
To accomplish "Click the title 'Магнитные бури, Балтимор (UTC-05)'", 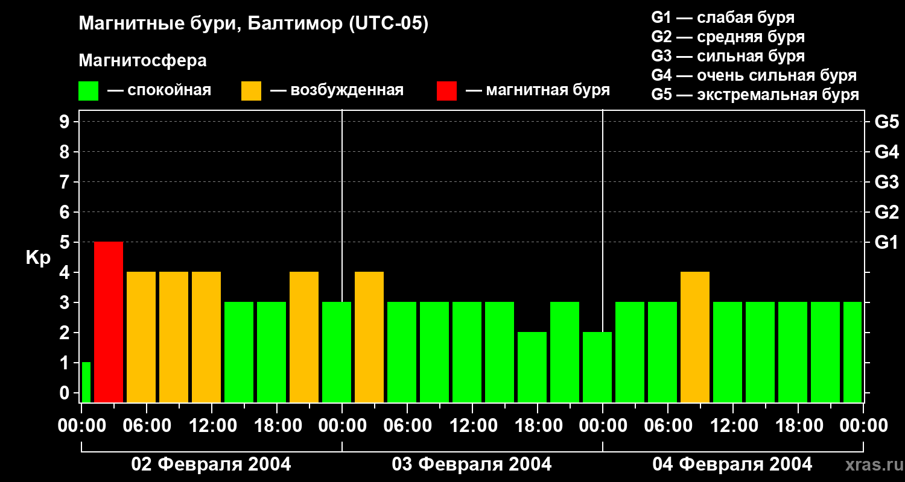I will point(253,24).
